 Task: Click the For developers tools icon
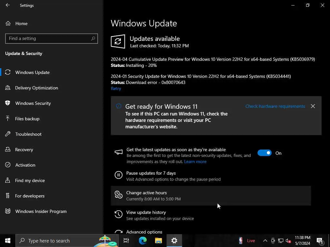pyautogui.click(x=8, y=196)
